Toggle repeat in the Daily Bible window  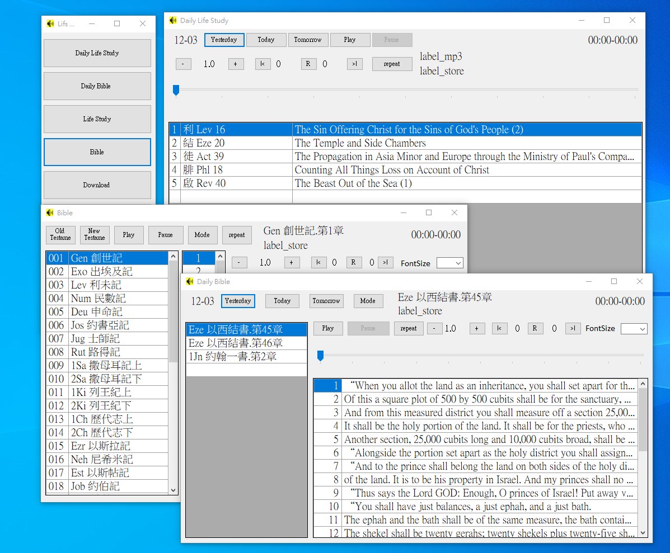click(409, 328)
